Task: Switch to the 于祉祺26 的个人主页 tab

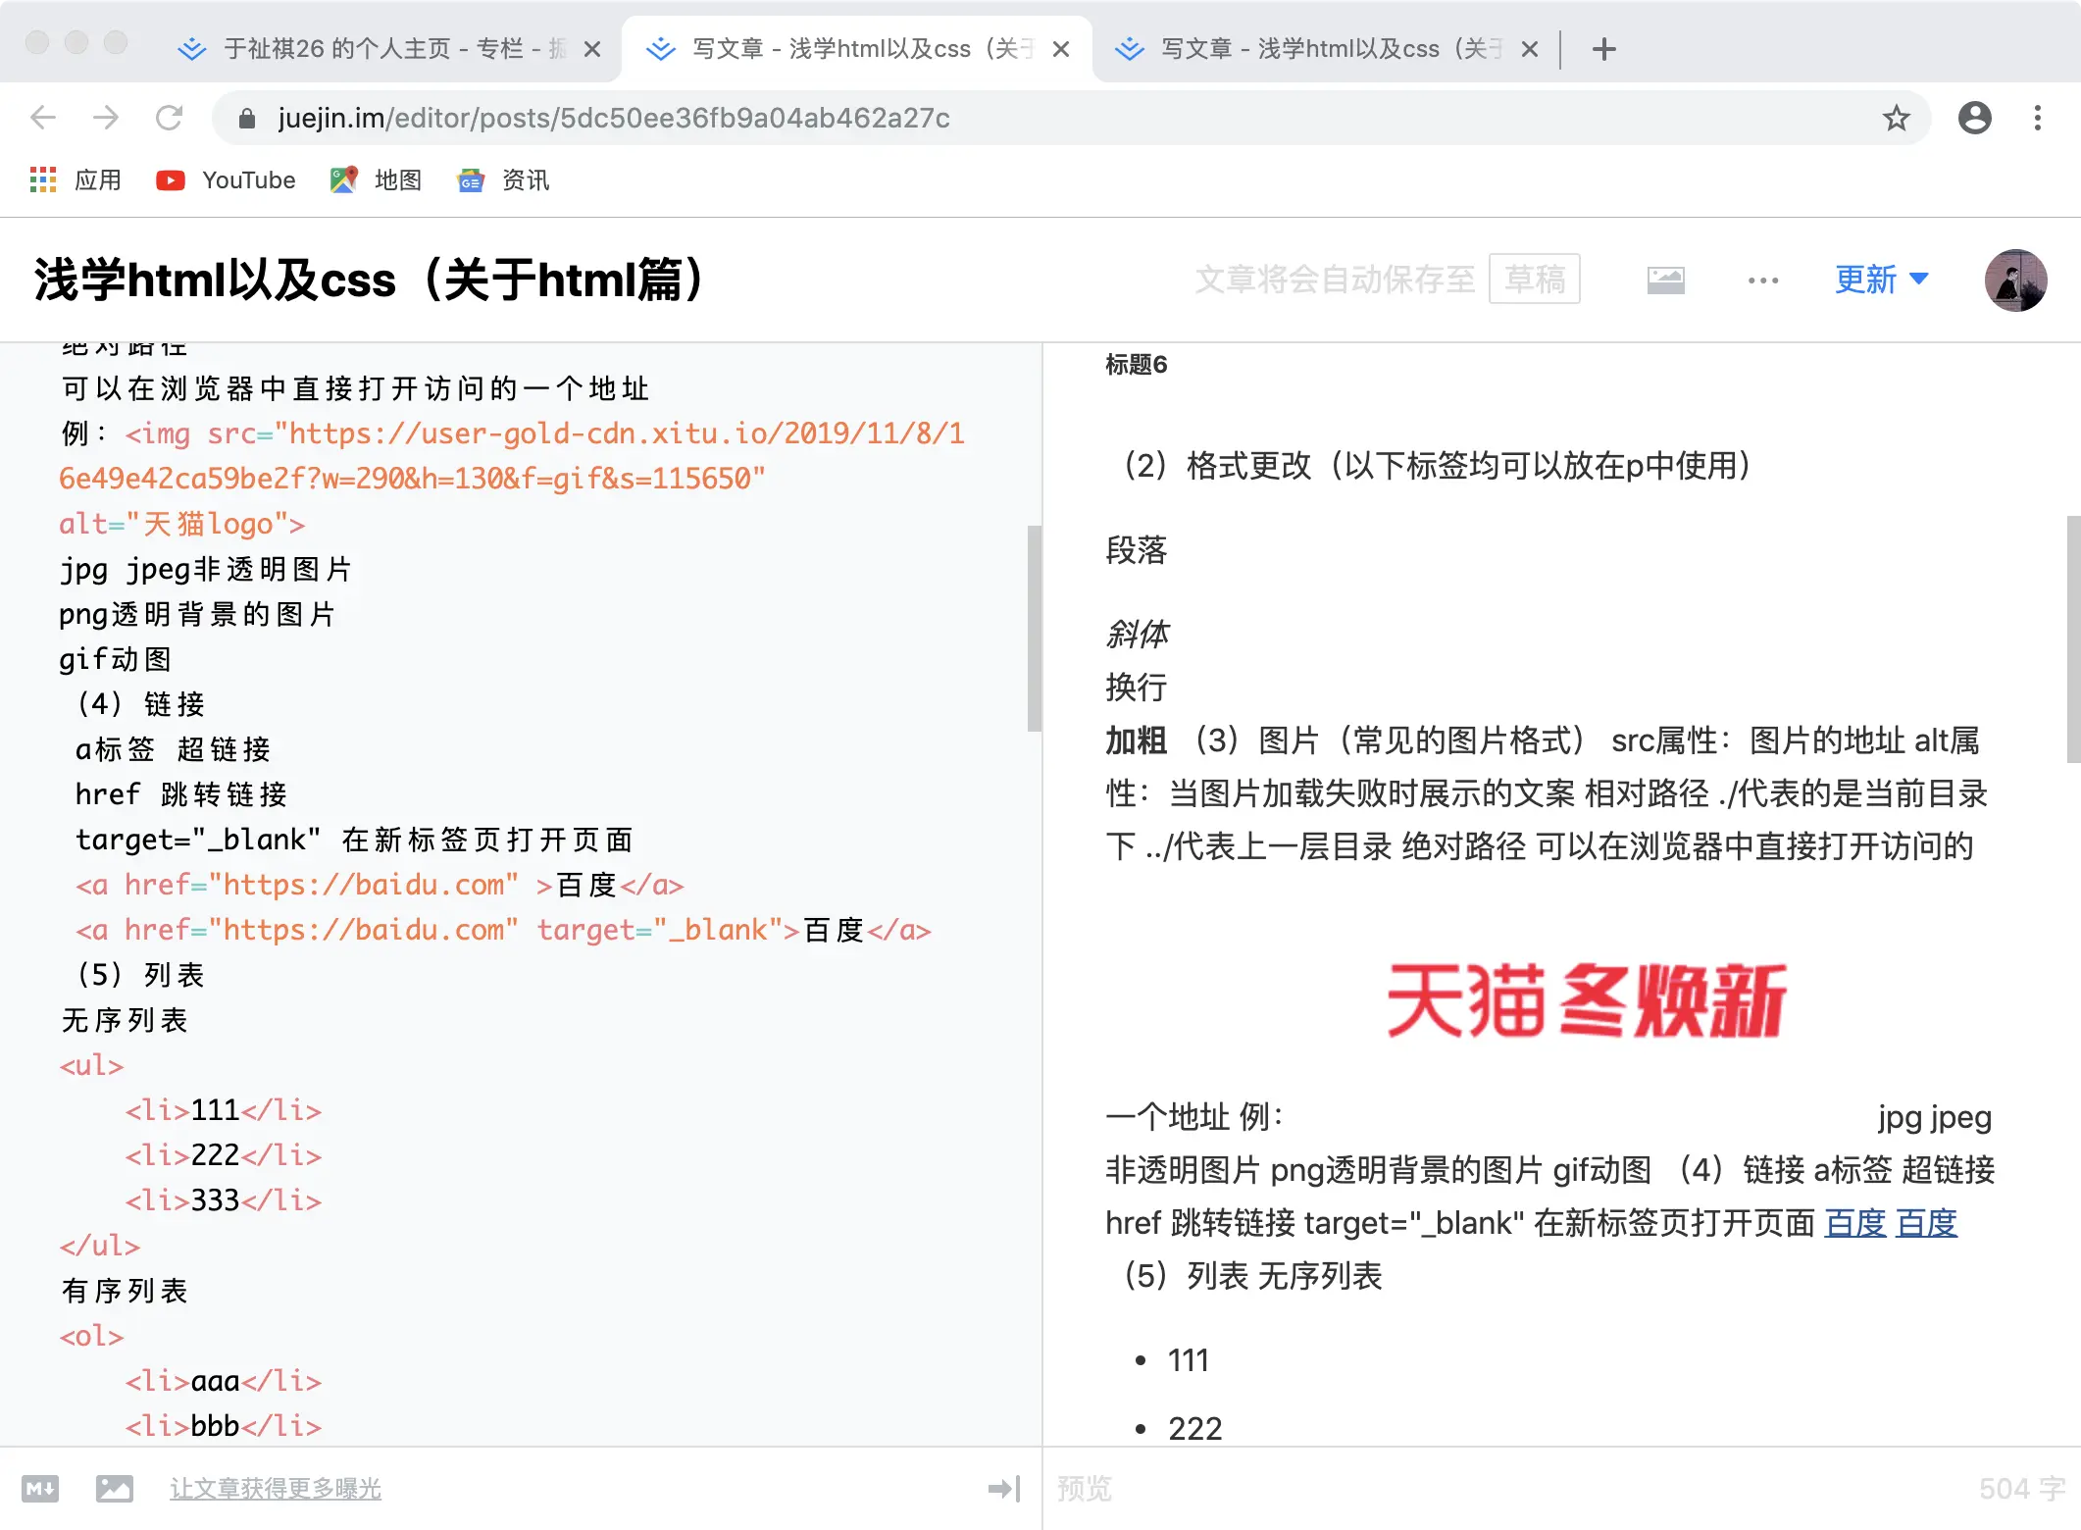Action: click(392, 49)
